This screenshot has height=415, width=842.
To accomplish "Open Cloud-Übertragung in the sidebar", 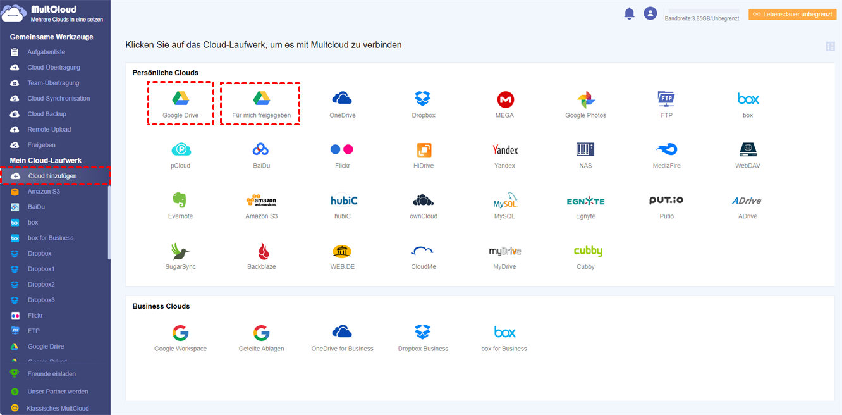I will point(55,67).
